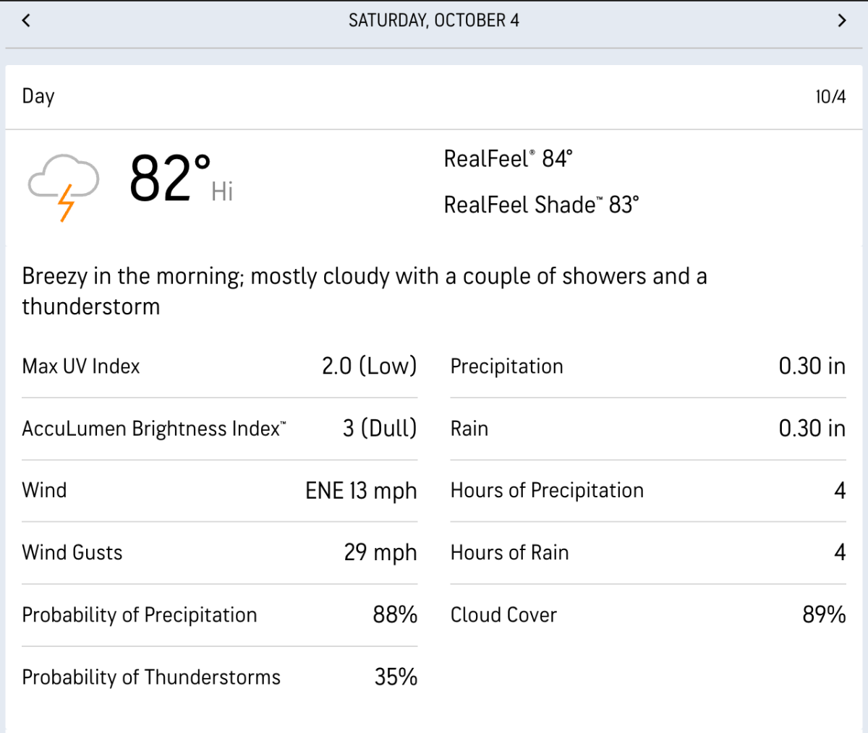Select the Wind Gusts row
Viewport: 868px width, 733px height.
[x=219, y=553]
